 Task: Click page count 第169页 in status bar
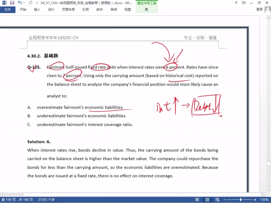pyautogui.click(x=17, y=200)
